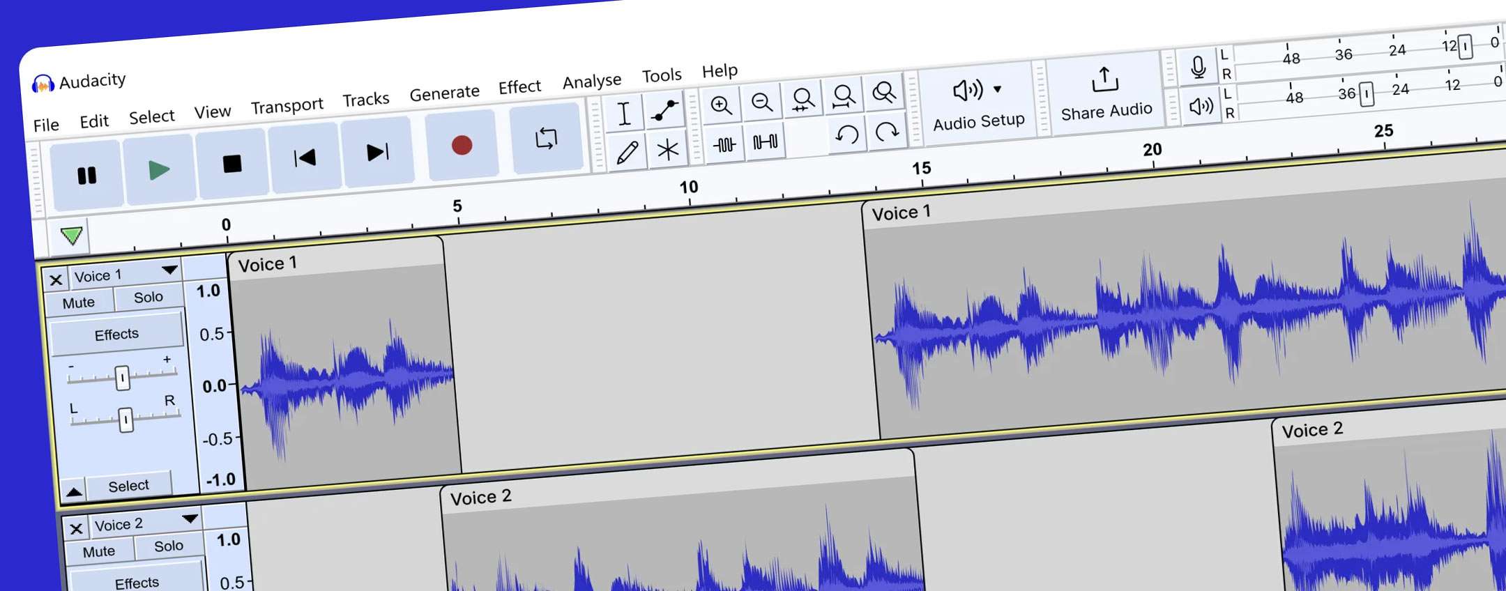The height and width of the screenshot is (591, 1506).
Task: Open Effects for Voice 2 track
Action: [x=137, y=582]
